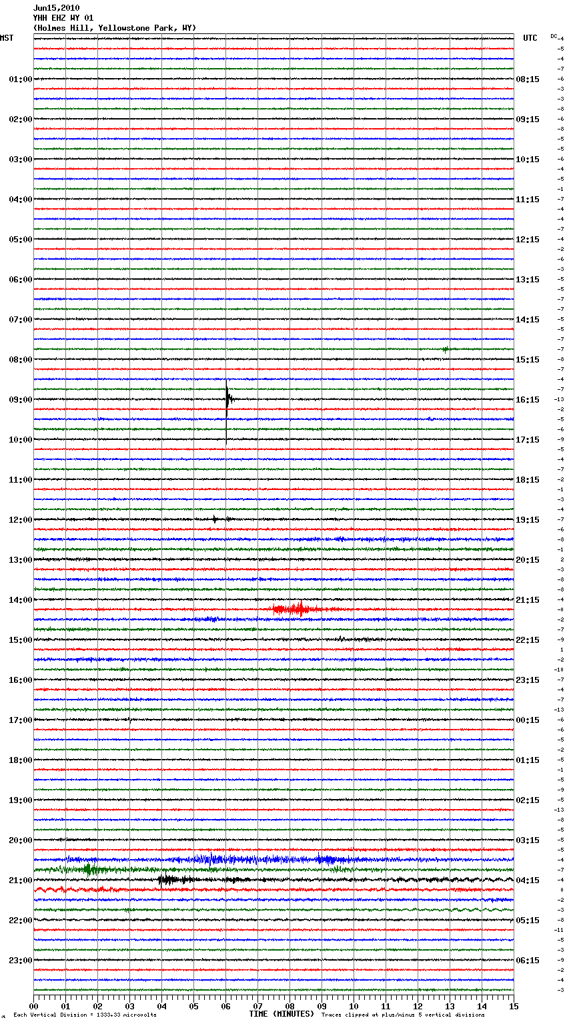The width and height of the screenshot is (567, 1024).
Task: Click minute 15 on the bottom axis
Action: (514, 1006)
